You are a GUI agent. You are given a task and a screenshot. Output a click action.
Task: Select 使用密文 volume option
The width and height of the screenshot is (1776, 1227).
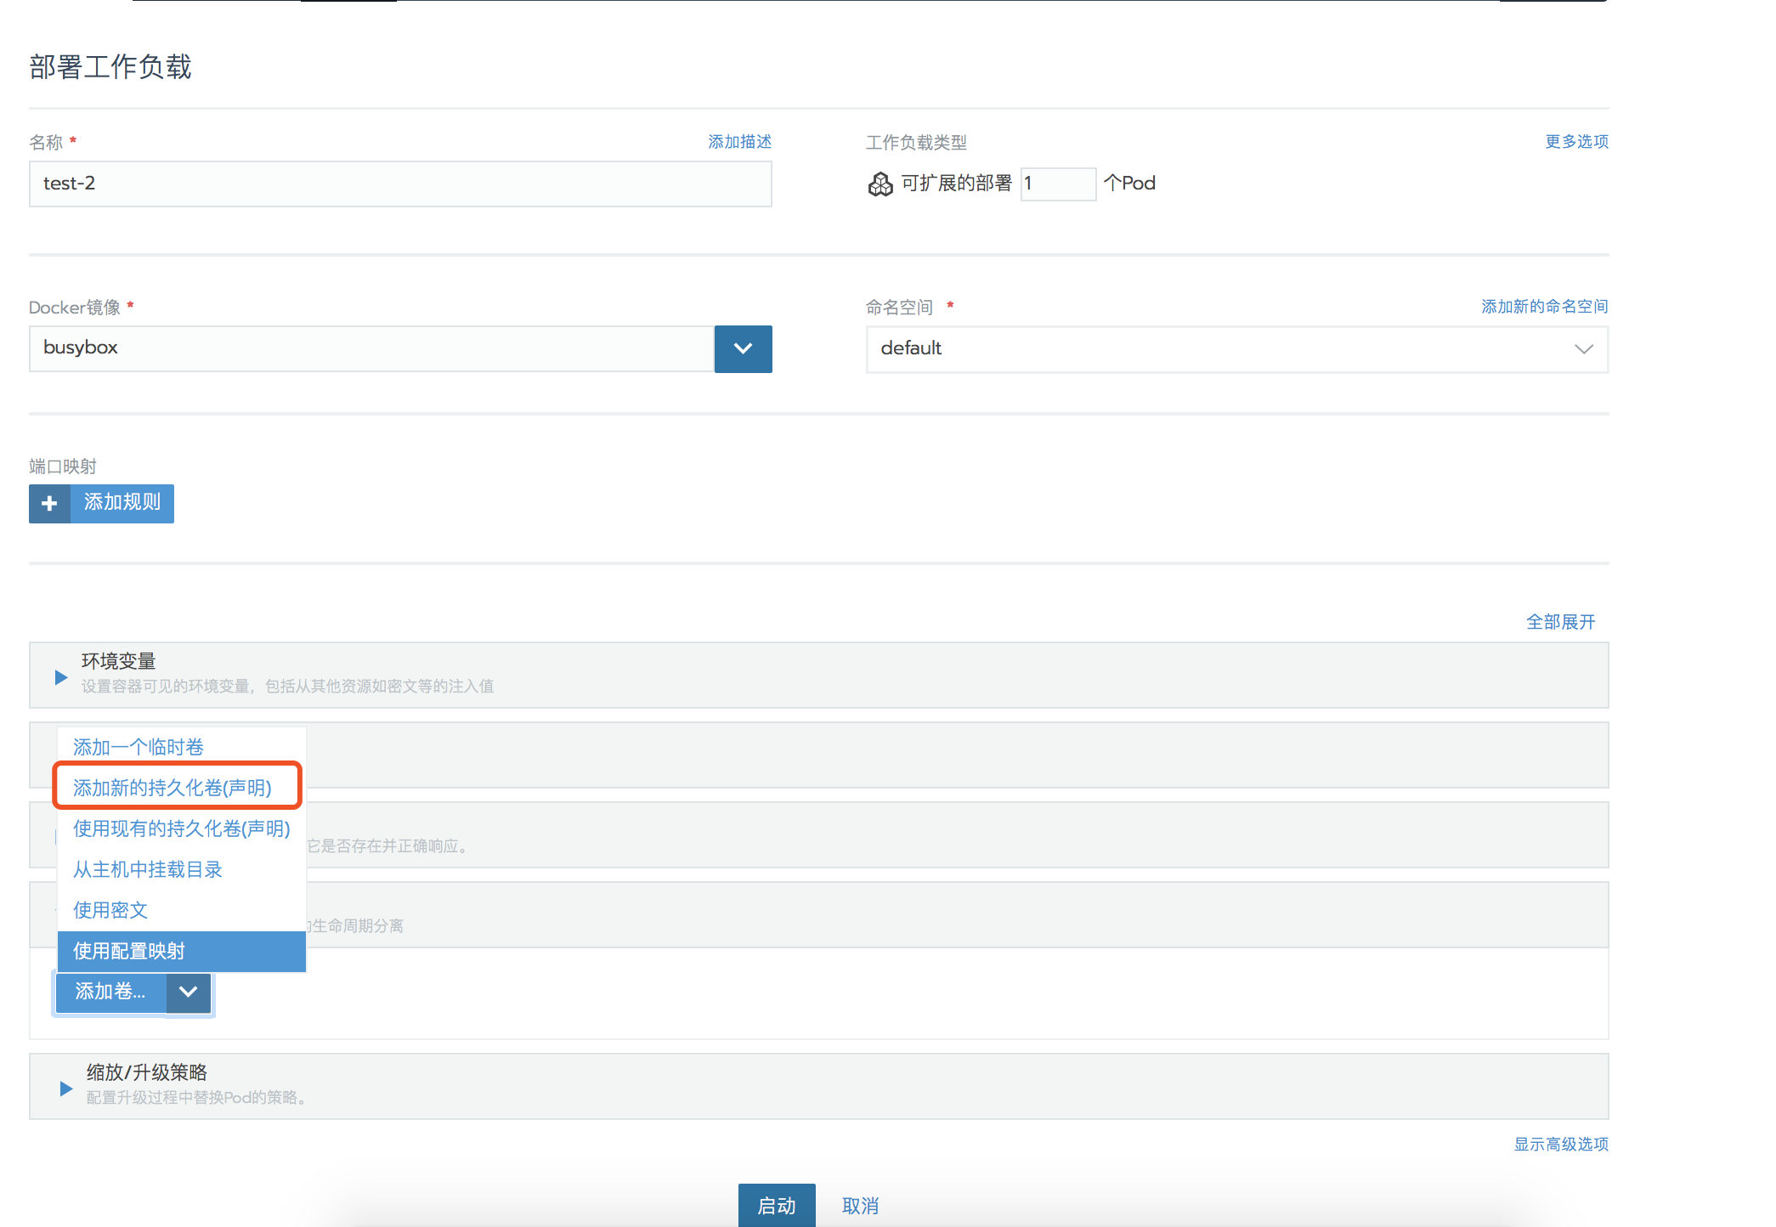(x=110, y=910)
